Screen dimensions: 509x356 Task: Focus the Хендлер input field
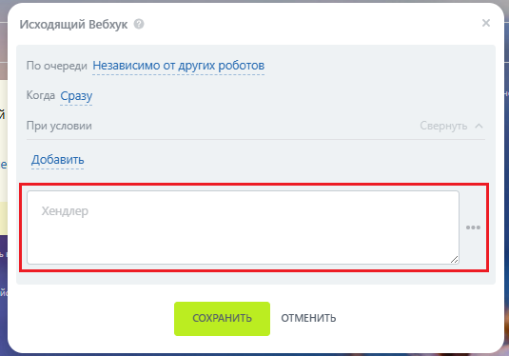(243, 227)
